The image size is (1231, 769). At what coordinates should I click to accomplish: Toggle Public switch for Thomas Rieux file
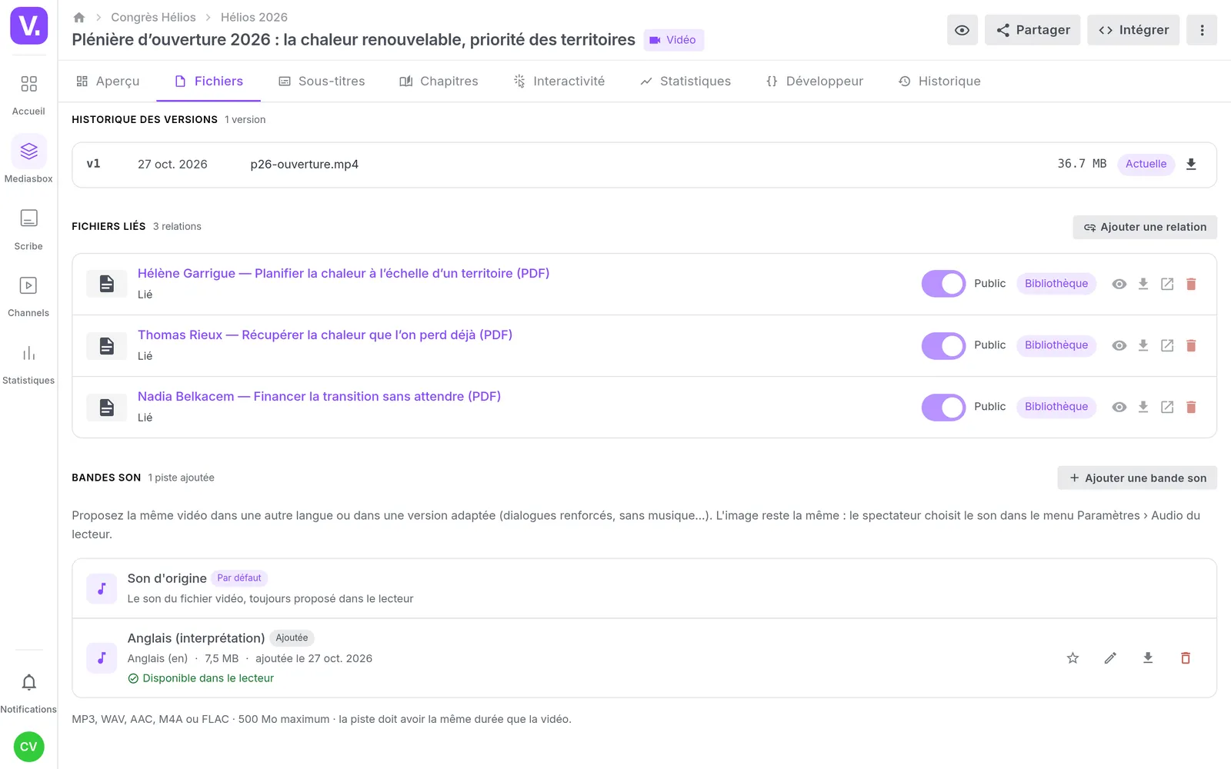coord(943,345)
